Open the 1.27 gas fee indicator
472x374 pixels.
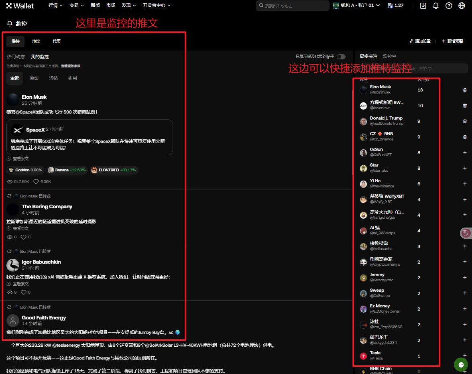[396, 5]
